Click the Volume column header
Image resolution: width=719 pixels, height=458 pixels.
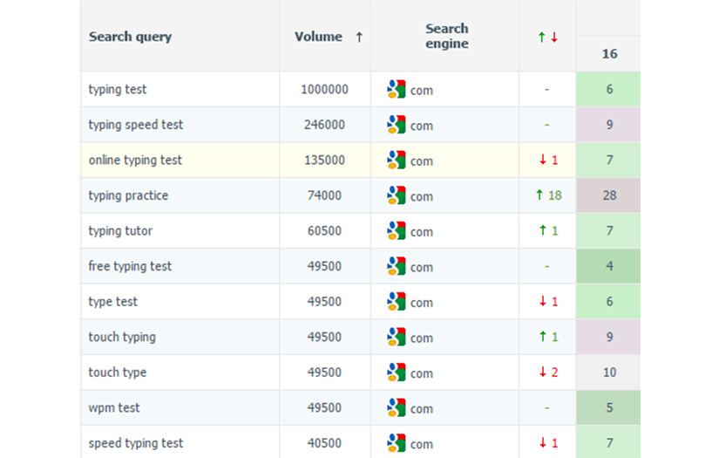[318, 37]
